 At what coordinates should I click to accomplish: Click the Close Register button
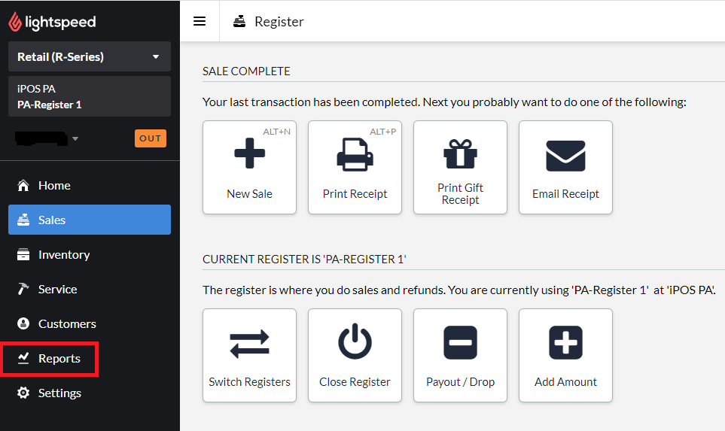click(x=355, y=355)
